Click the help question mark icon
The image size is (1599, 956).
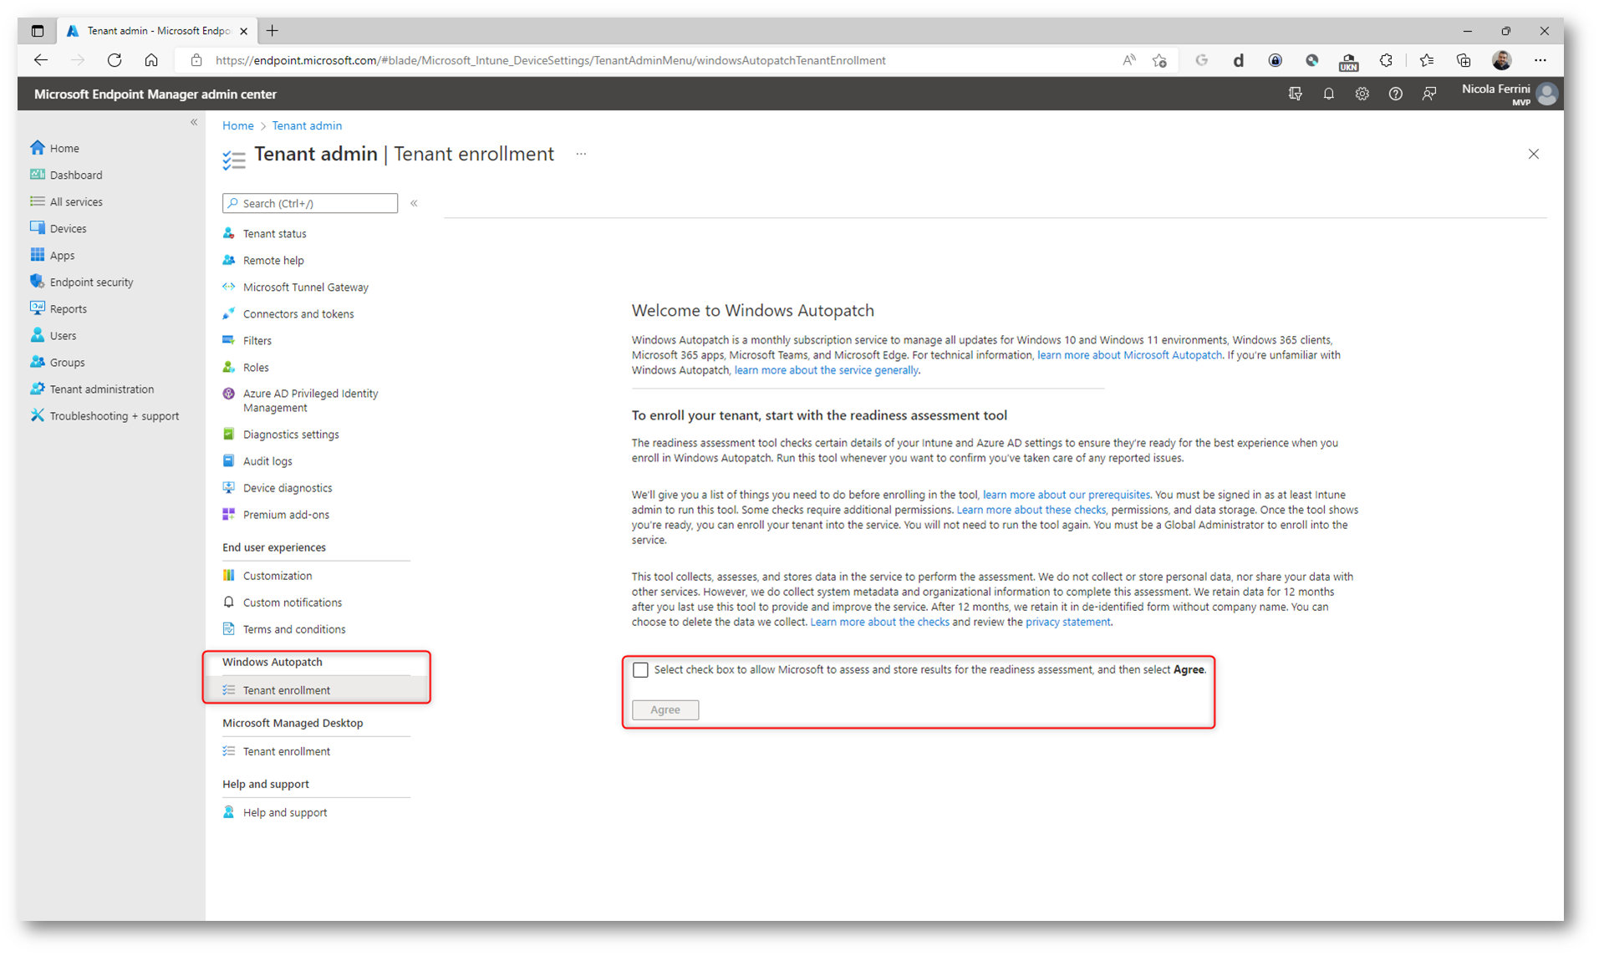tap(1395, 94)
